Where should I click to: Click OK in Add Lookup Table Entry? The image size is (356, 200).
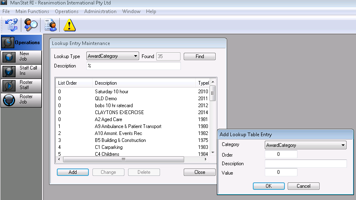coord(268,186)
